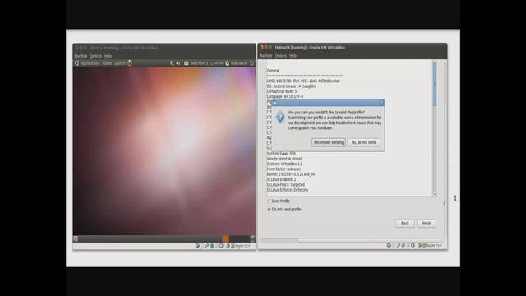Click the 'OS: Fedora release 14 (Laughlin)' line

click(292, 86)
